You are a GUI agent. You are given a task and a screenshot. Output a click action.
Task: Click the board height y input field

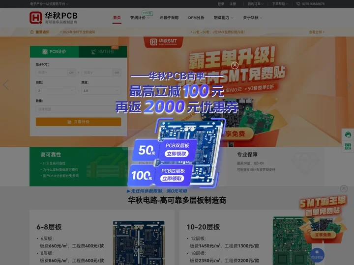click(97, 72)
